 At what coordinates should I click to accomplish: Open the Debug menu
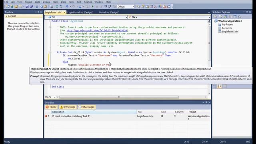46,2
